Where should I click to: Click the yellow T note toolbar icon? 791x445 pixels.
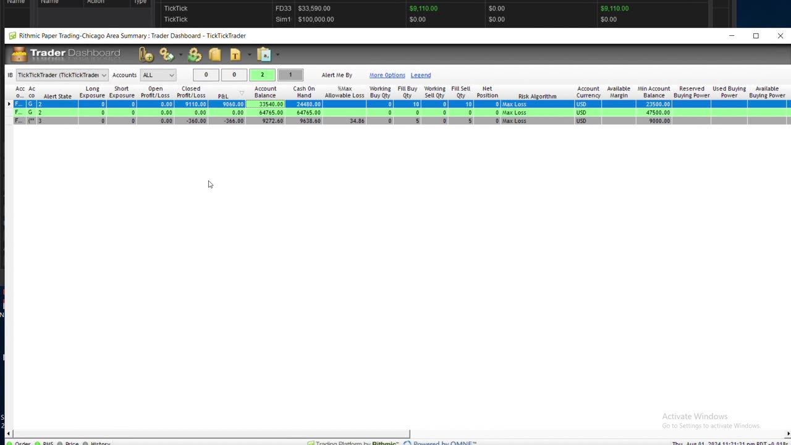235,55
